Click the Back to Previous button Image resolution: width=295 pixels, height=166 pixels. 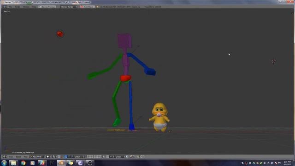point(47,7)
